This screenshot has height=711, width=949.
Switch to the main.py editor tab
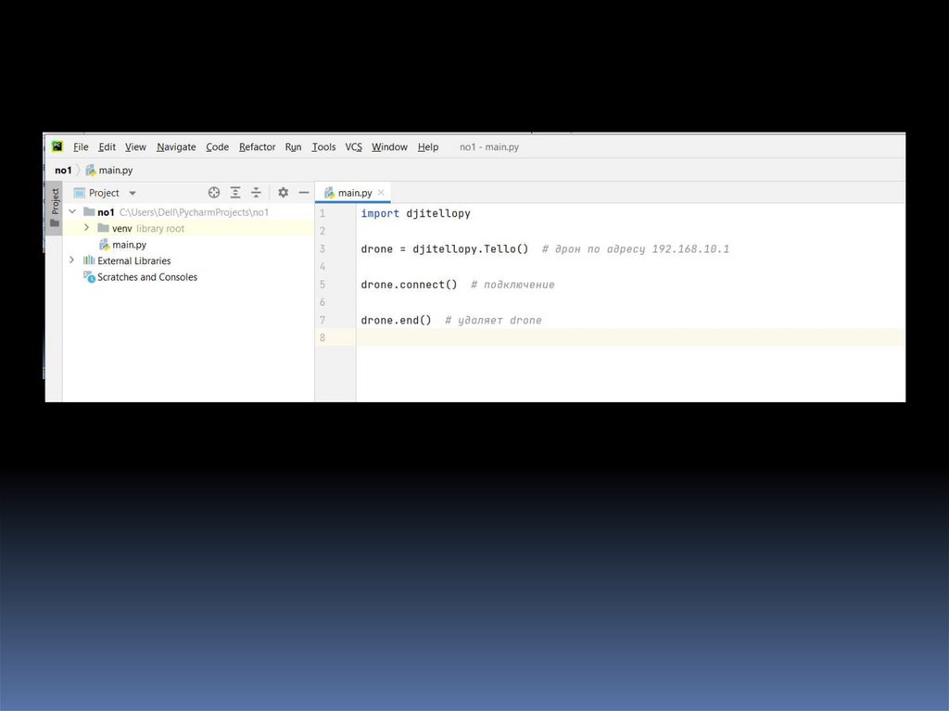[355, 193]
